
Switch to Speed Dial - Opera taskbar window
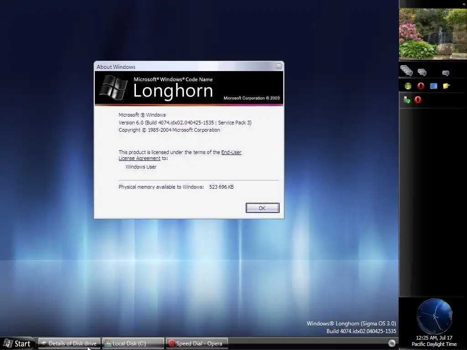(x=197, y=344)
